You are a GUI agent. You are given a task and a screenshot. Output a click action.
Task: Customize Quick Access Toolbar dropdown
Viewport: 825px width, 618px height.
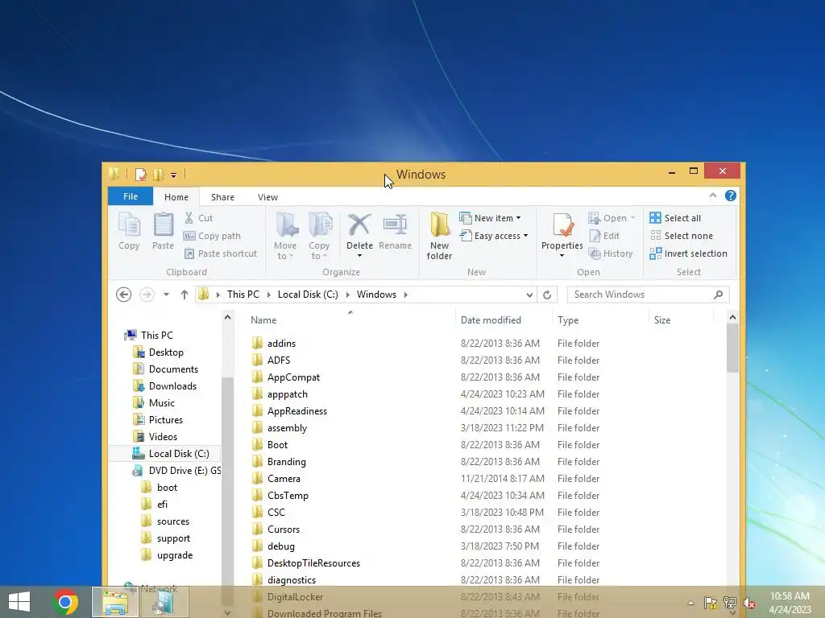(x=174, y=175)
